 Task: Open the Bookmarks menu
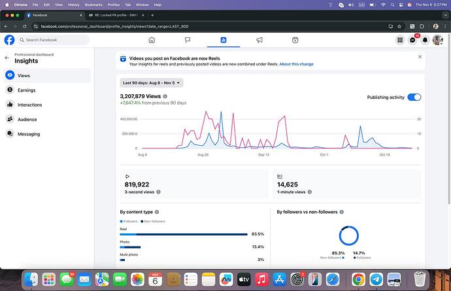(x=93, y=5)
